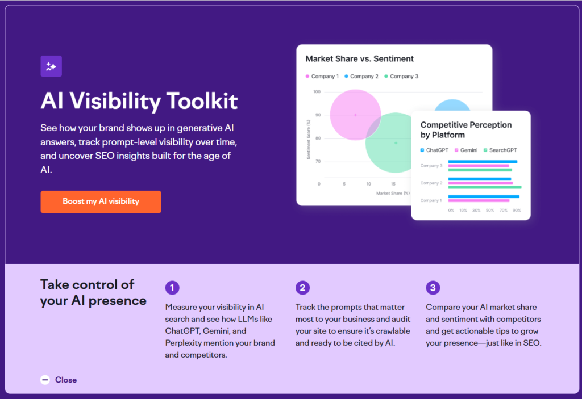Click the sparkle AI toolkit icon
The height and width of the screenshot is (399, 582).
tap(51, 66)
